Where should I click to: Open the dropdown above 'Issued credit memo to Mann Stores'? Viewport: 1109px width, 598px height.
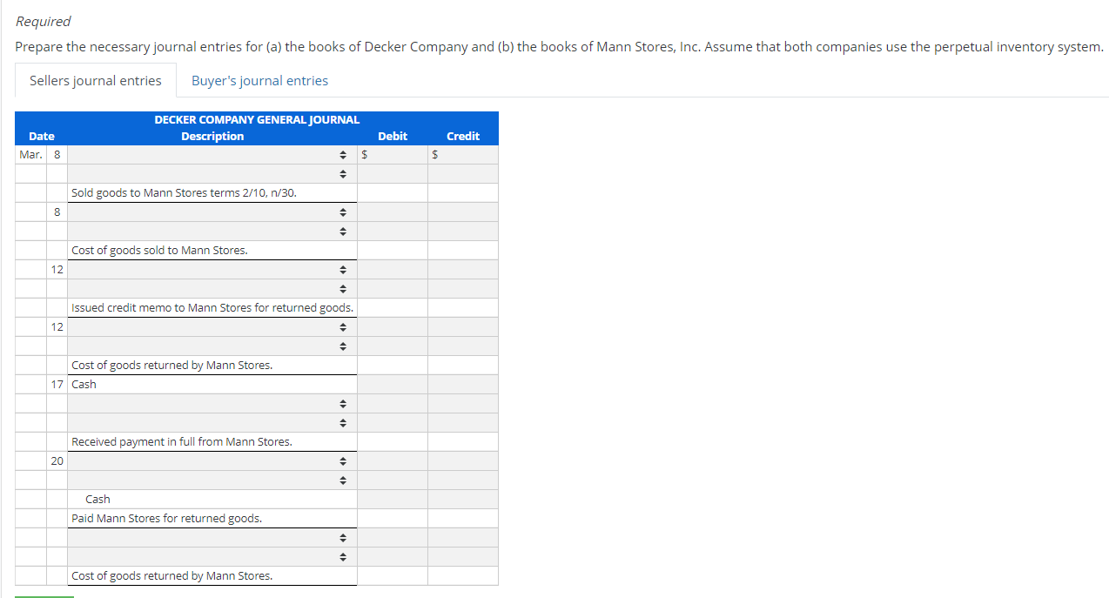pos(342,288)
